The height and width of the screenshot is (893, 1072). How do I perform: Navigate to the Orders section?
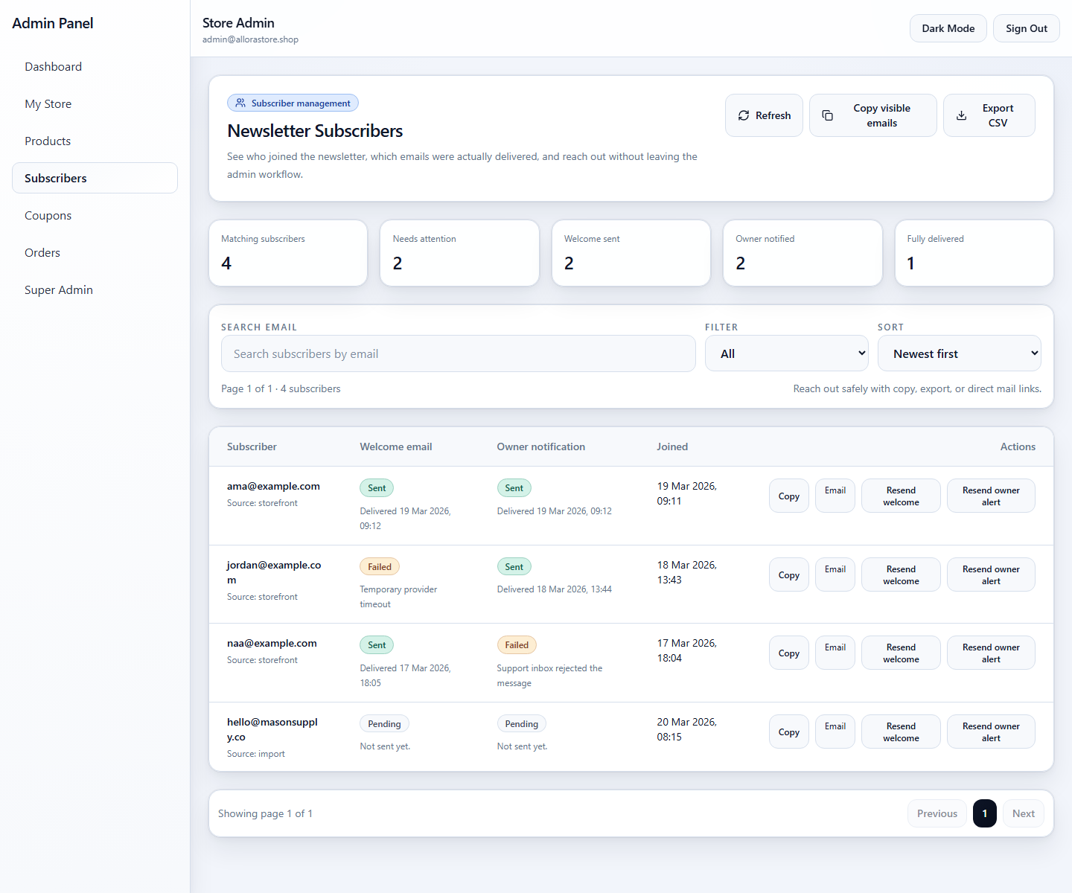coord(42,252)
